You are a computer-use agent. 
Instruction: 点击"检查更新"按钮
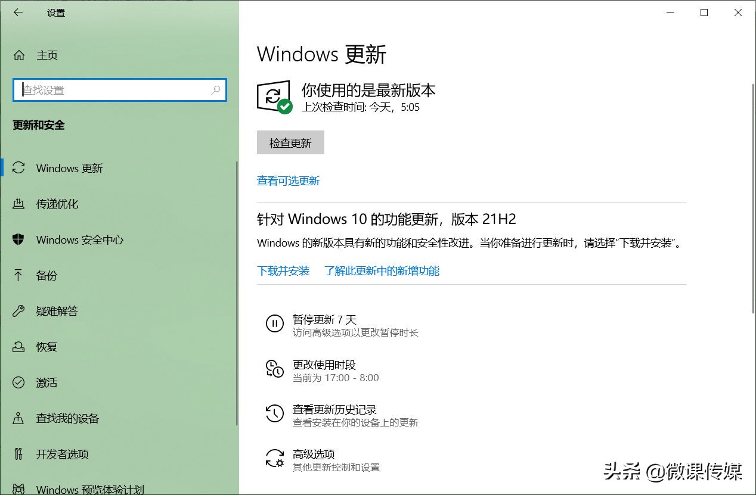pos(290,142)
